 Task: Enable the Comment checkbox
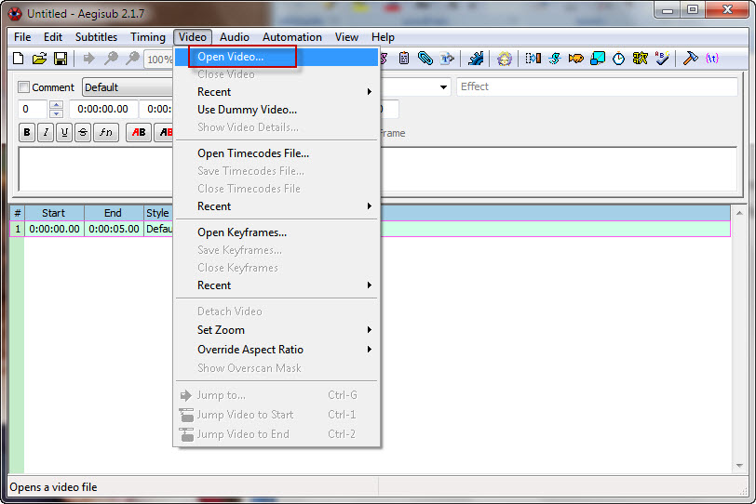[x=23, y=87]
